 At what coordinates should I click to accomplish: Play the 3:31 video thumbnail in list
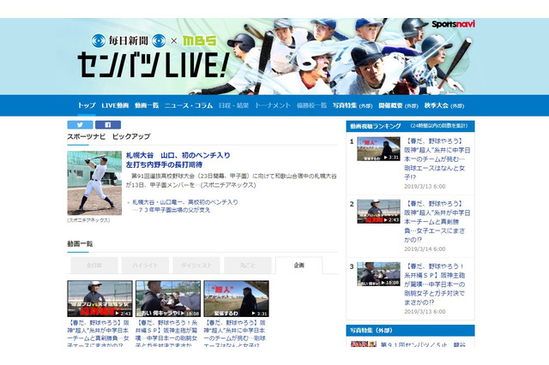click(x=237, y=298)
